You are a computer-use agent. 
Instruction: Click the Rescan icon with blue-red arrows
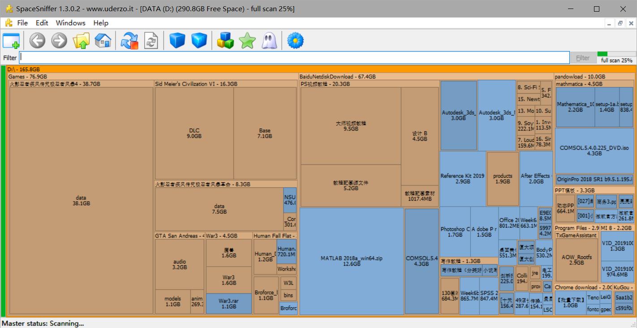129,40
